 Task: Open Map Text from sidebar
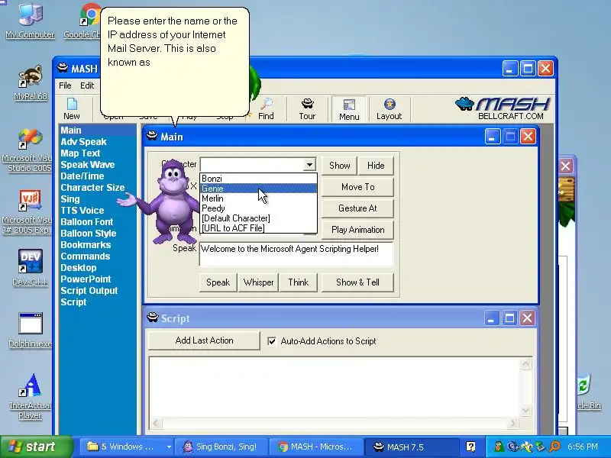pyautogui.click(x=80, y=153)
